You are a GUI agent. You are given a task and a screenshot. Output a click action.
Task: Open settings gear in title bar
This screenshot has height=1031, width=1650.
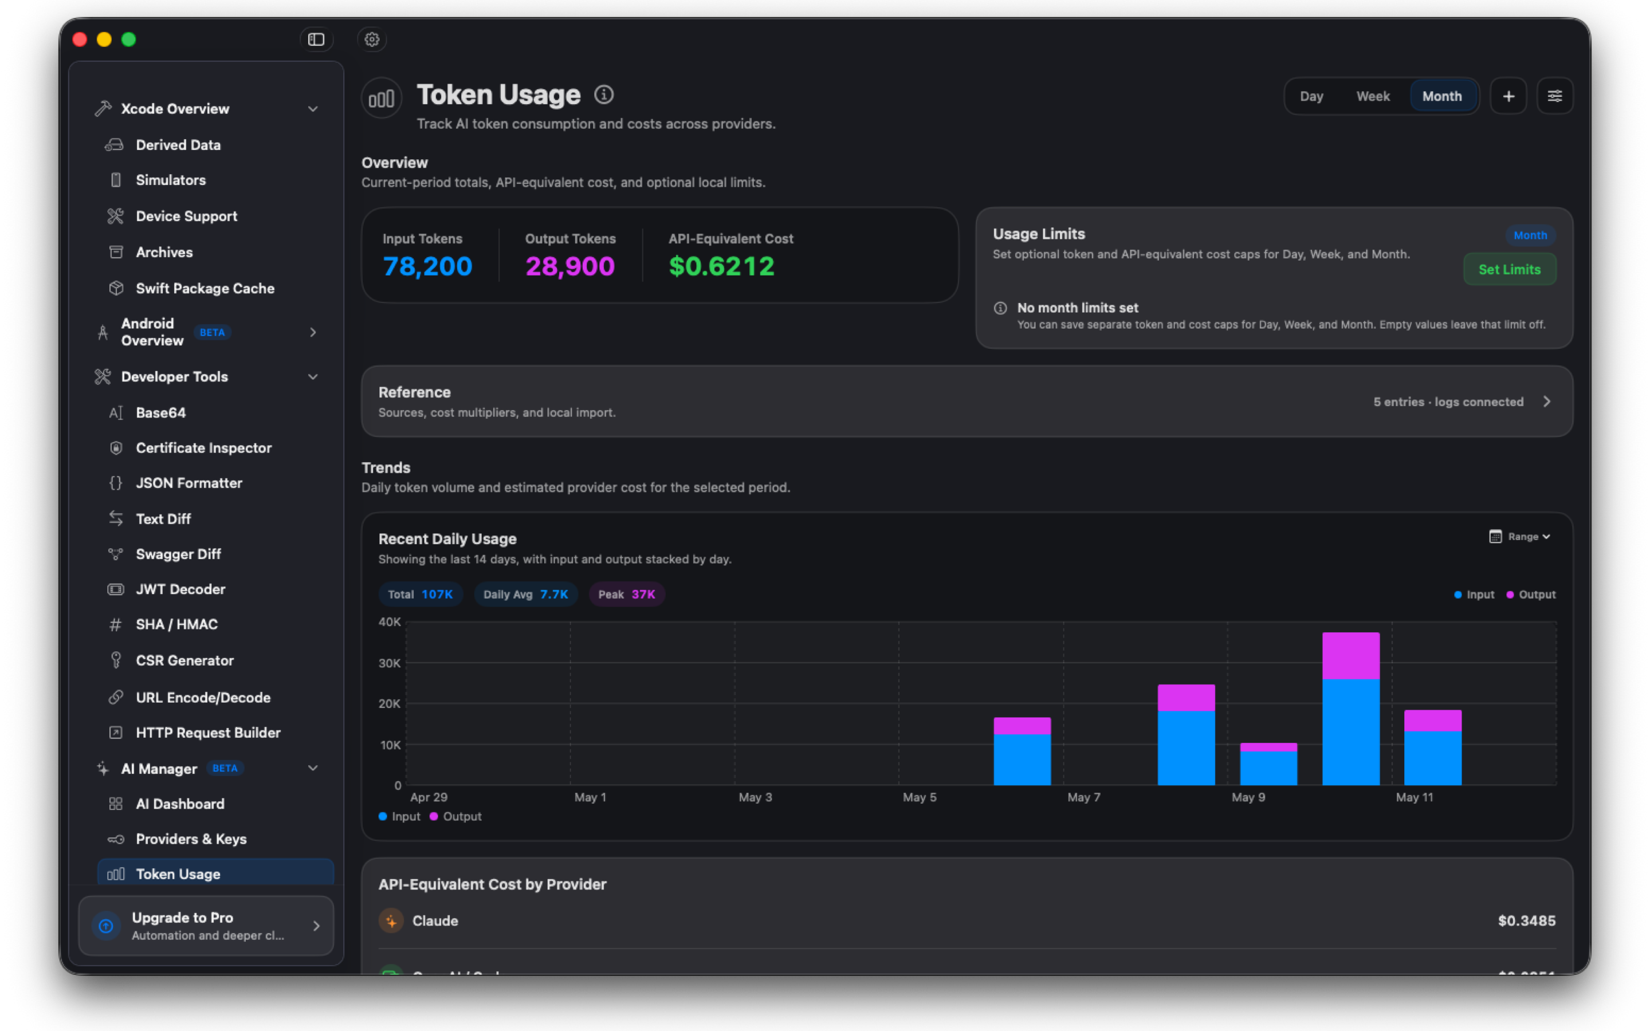(372, 40)
